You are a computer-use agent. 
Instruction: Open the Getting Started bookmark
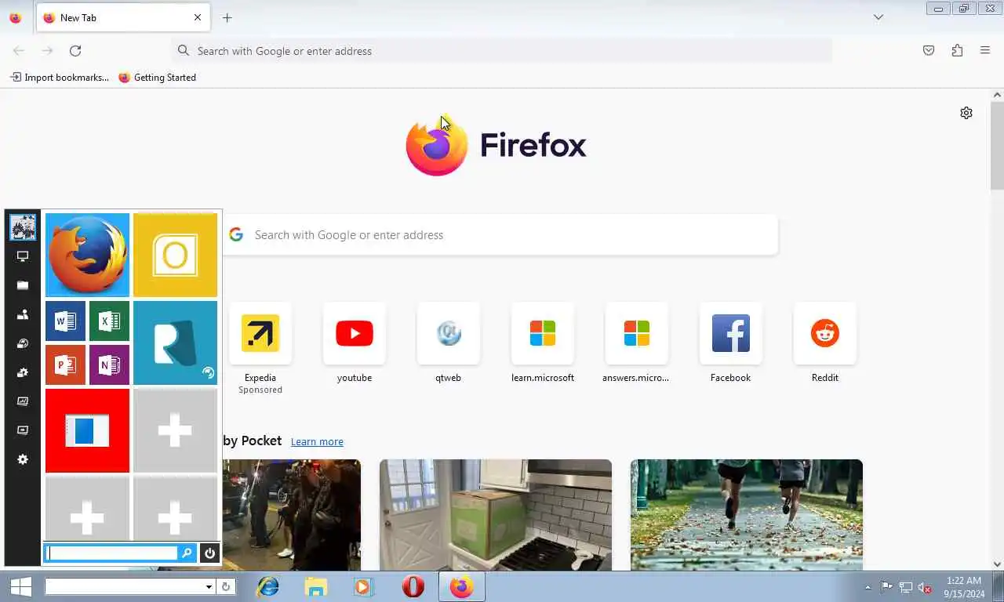[157, 78]
